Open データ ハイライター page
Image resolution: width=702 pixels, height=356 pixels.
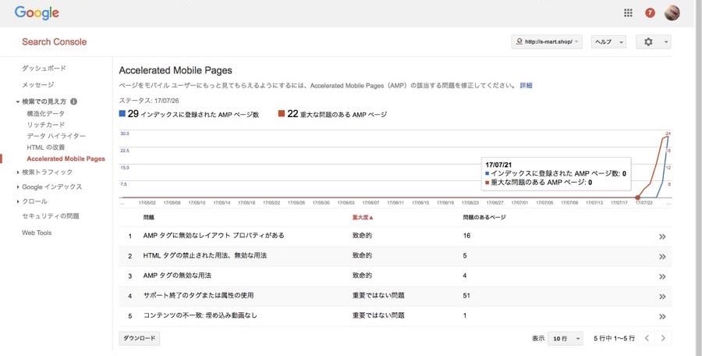click(x=56, y=136)
